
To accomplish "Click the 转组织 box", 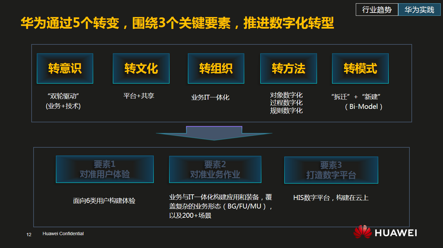I will [216, 68].
